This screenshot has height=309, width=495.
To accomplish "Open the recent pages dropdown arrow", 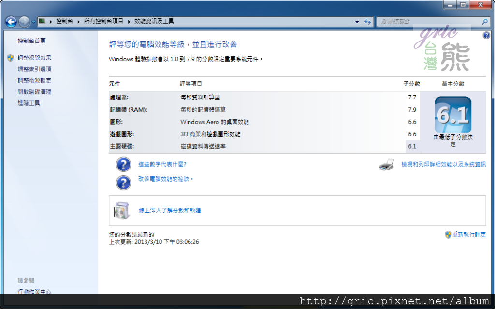I will (x=33, y=22).
